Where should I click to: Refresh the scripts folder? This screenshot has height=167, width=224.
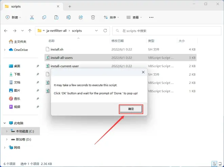point(105,31)
